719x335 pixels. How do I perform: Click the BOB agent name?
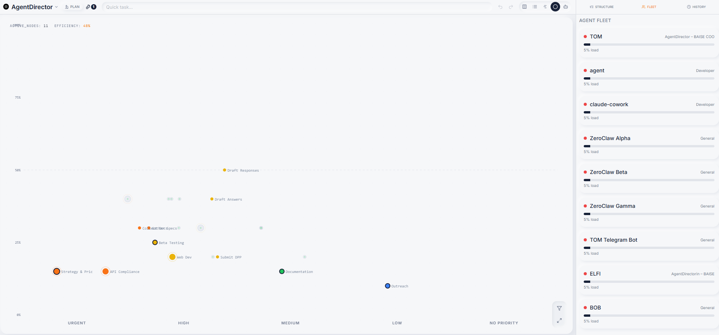595,308
